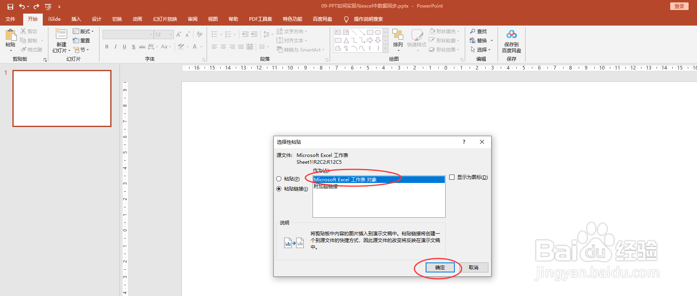
Task: Open the font size dropdown
Action: pyautogui.click(x=171, y=35)
